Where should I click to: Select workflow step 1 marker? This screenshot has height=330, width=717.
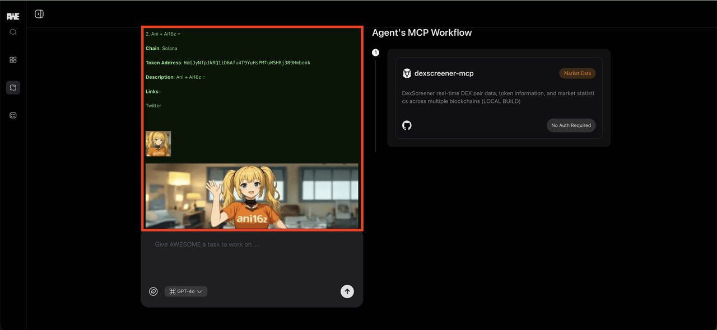click(x=375, y=53)
